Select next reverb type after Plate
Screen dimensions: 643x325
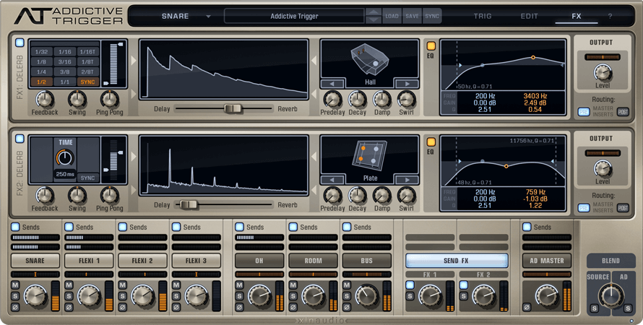click(x=406, y=180)
